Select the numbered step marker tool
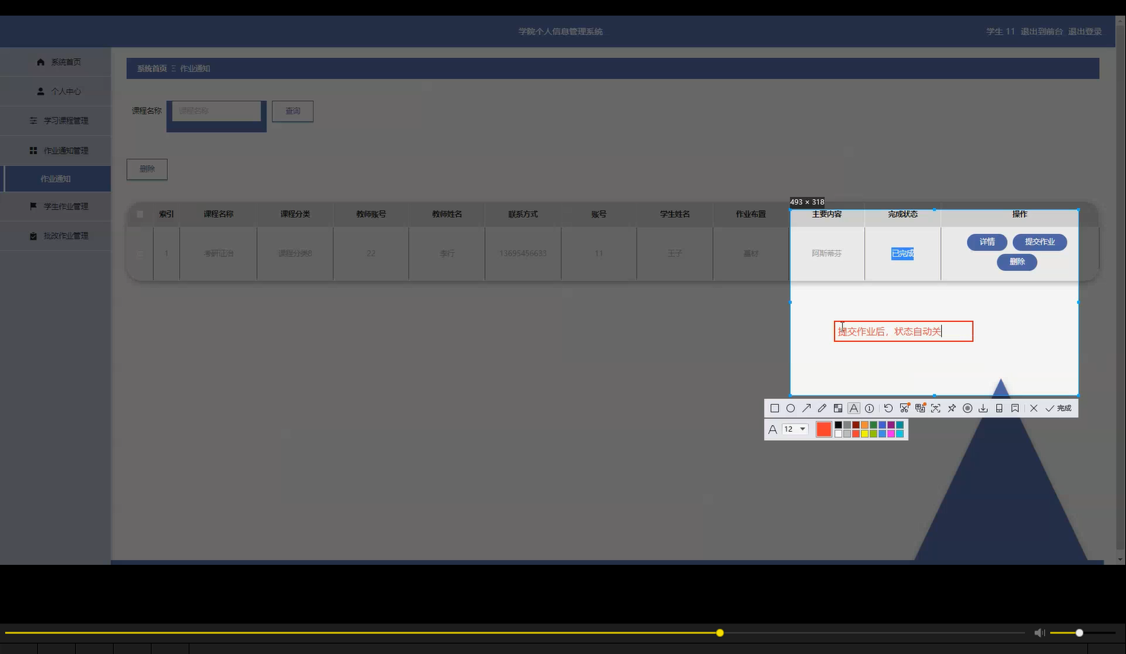1126x654 pixels. (x=870, y=408)
